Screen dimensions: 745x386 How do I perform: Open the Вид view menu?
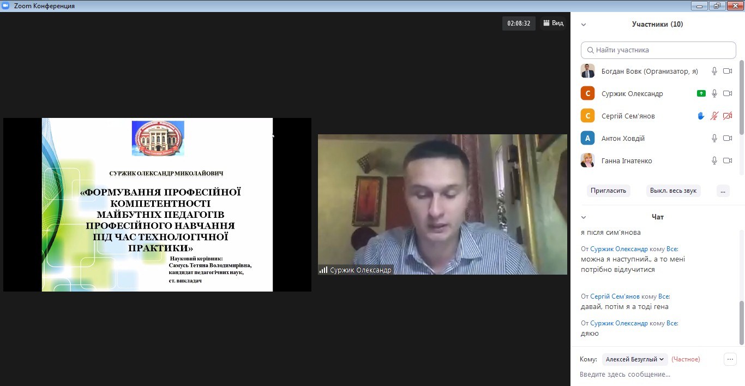(x=552, y=23)
